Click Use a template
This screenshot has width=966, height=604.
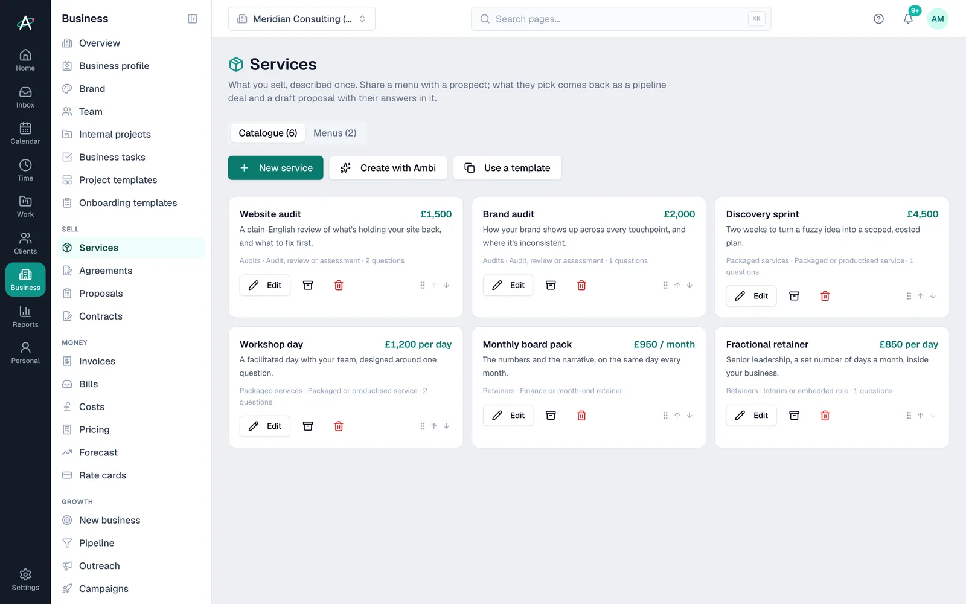507,168
